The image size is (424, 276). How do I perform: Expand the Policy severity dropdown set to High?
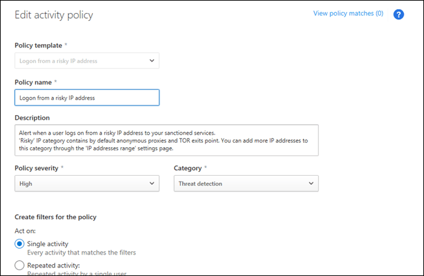click(x=86, y=184)
